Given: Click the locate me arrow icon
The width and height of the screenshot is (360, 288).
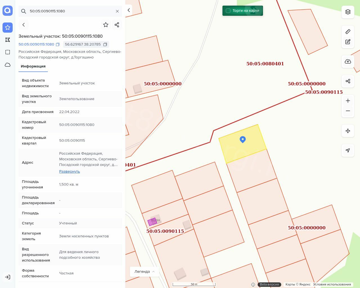Looking at the screenshot, I should (348, 150).
